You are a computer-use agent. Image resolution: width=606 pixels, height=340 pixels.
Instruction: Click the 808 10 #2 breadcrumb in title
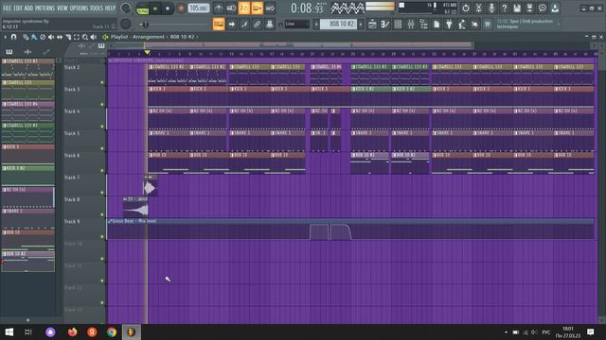(182, 37)
